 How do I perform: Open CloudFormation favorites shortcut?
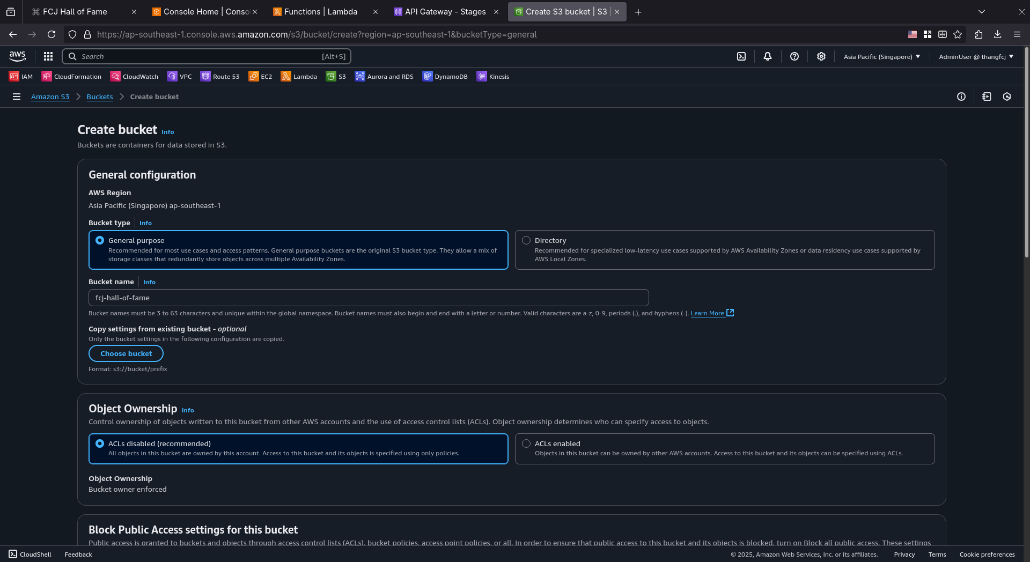tap(71, 77)
